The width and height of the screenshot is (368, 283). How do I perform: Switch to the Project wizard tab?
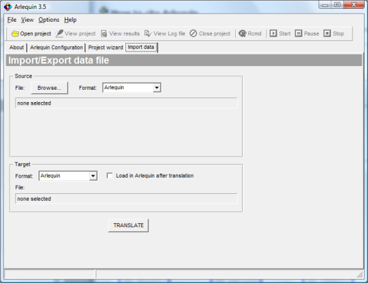tap(106, 48)
